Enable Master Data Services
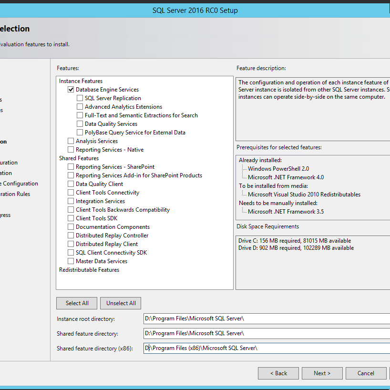Screen dimensions: 390x390 pyautogui.click(x=71, y=261)
